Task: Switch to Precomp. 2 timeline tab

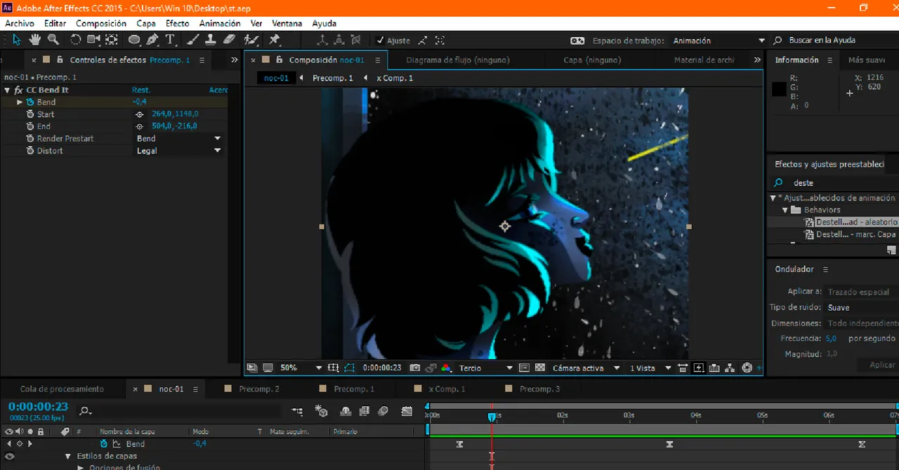Action: tap(259, 389)
